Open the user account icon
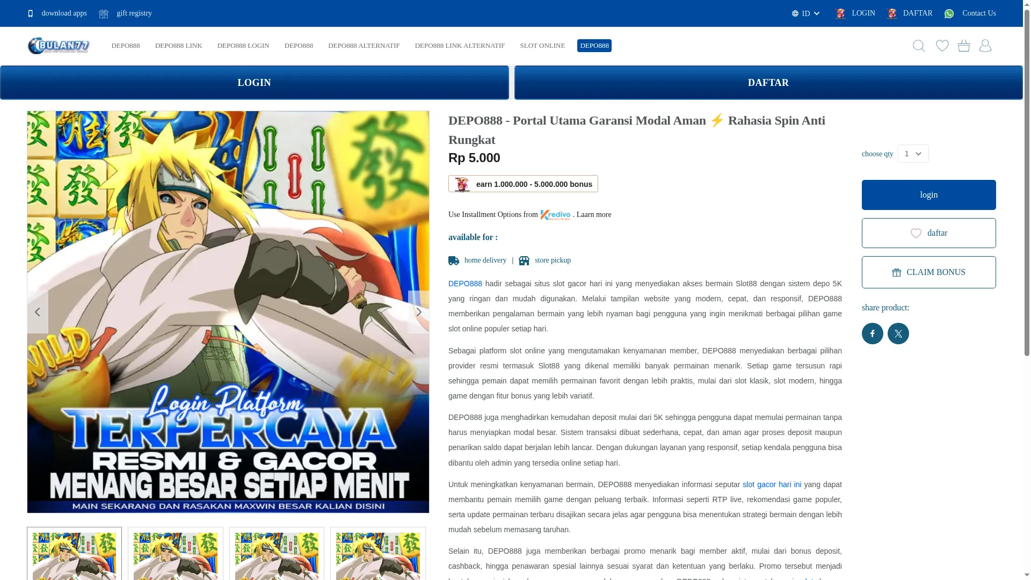The height and width of the screenshot is (580, 1031). click(x=985, y=46)
